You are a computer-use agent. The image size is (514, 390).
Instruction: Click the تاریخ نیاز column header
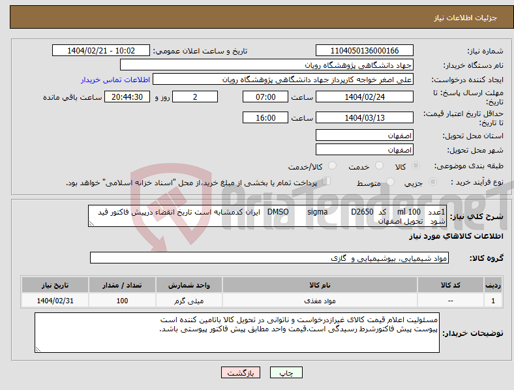[55, 285]
